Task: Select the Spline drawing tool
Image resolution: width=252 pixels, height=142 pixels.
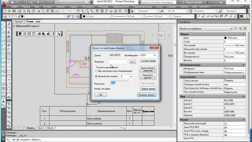Action: [x=3, y=58]
